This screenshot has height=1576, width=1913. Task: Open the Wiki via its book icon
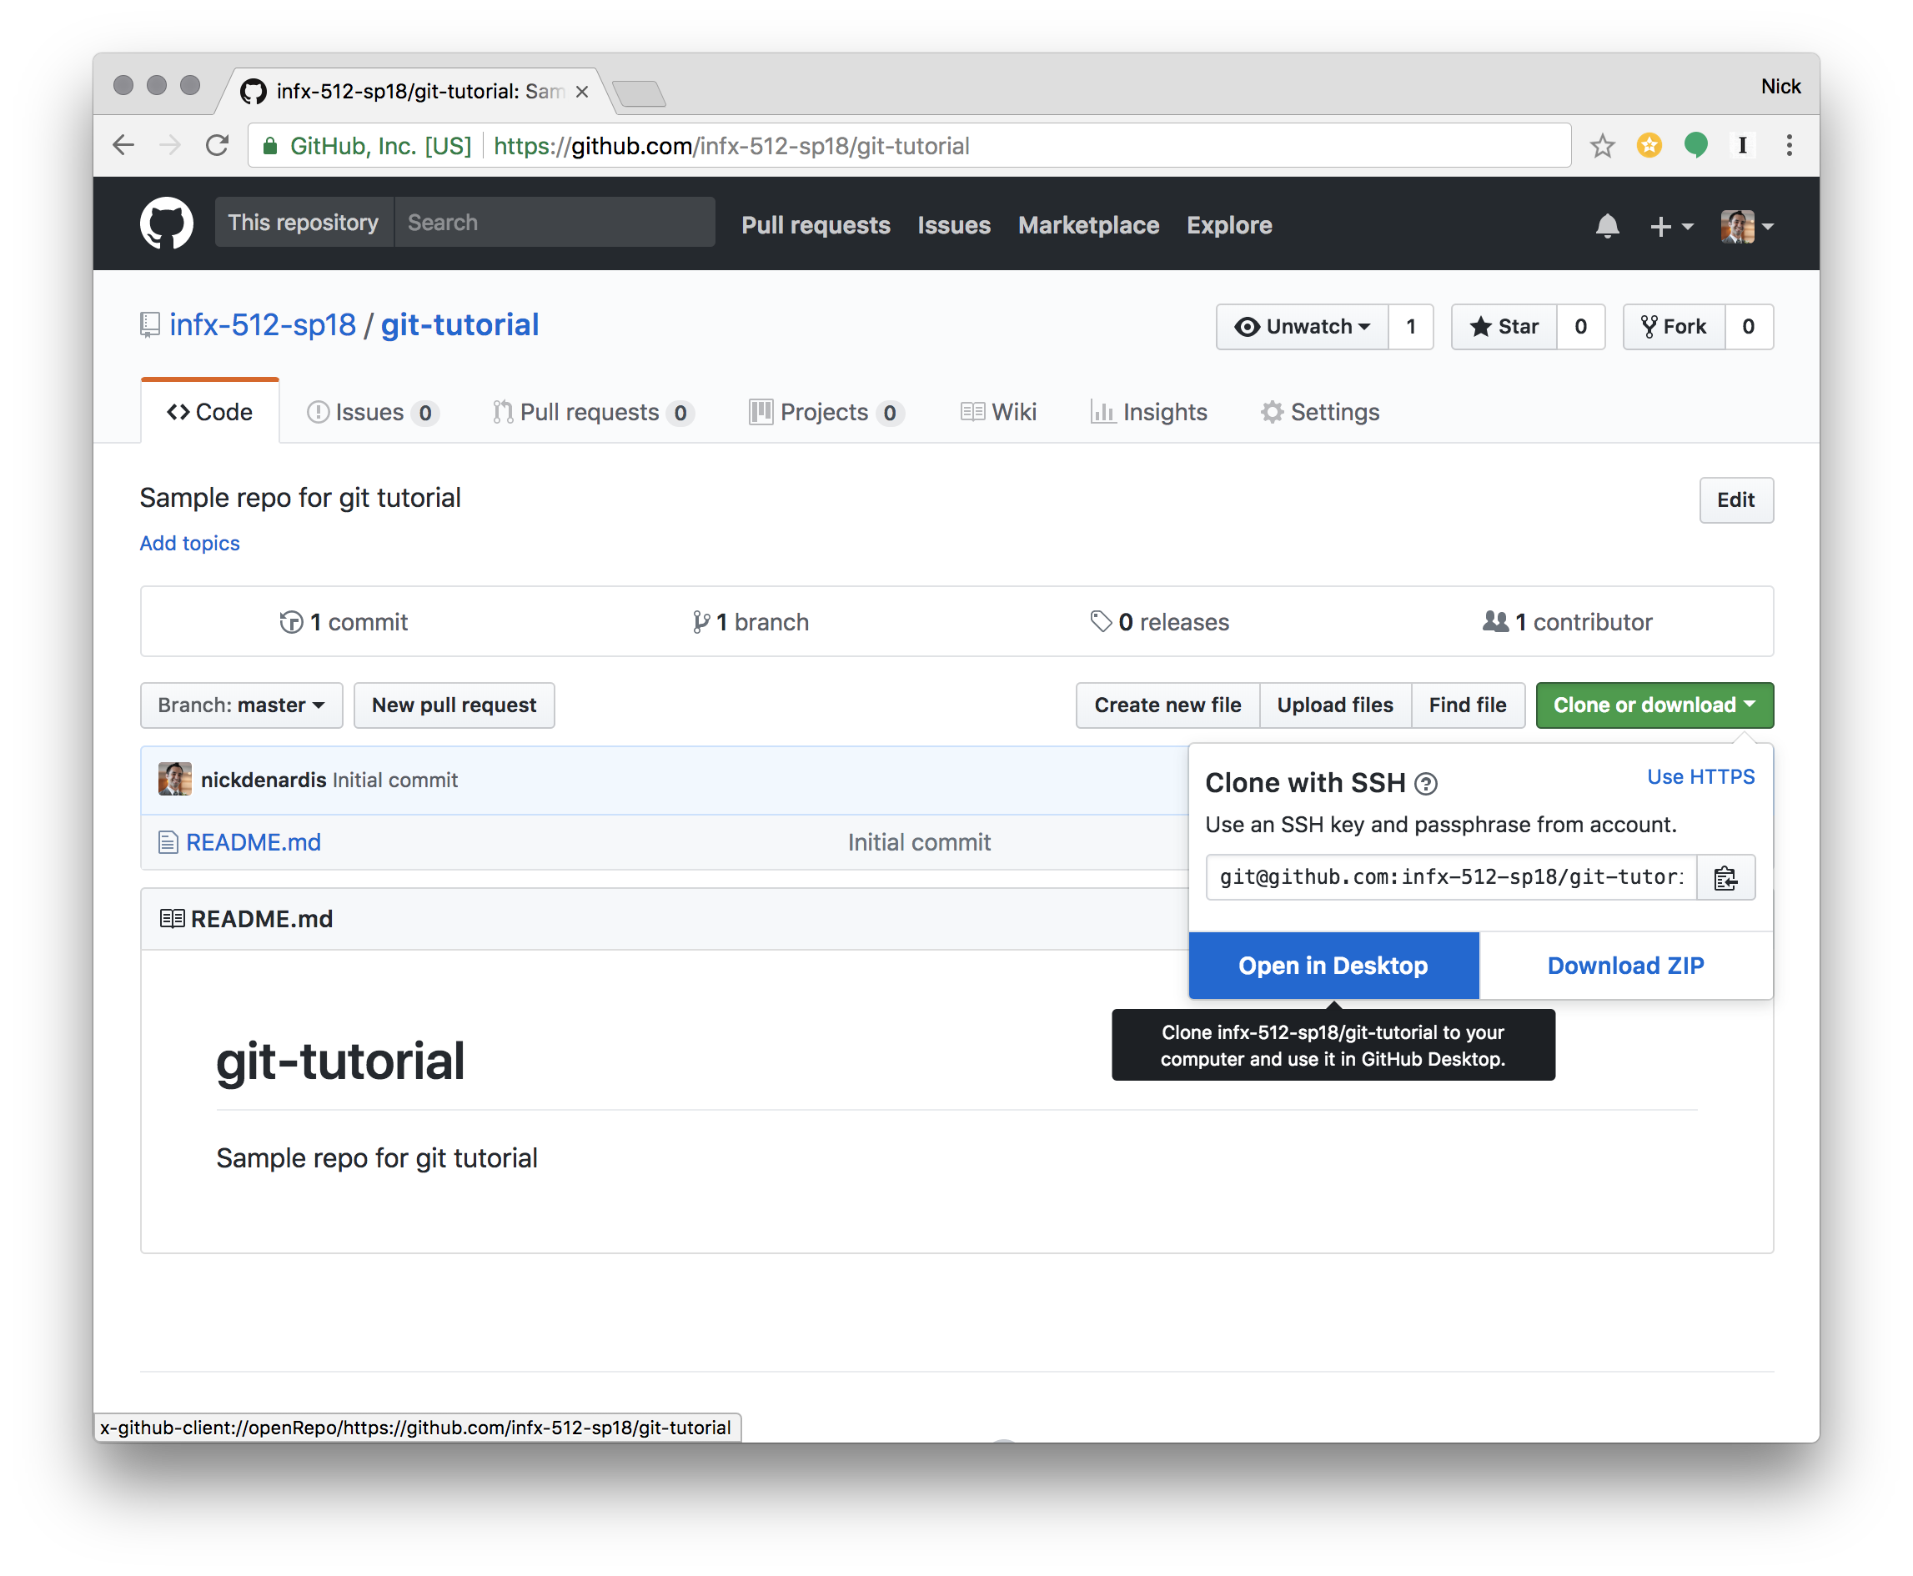(972, 411)
